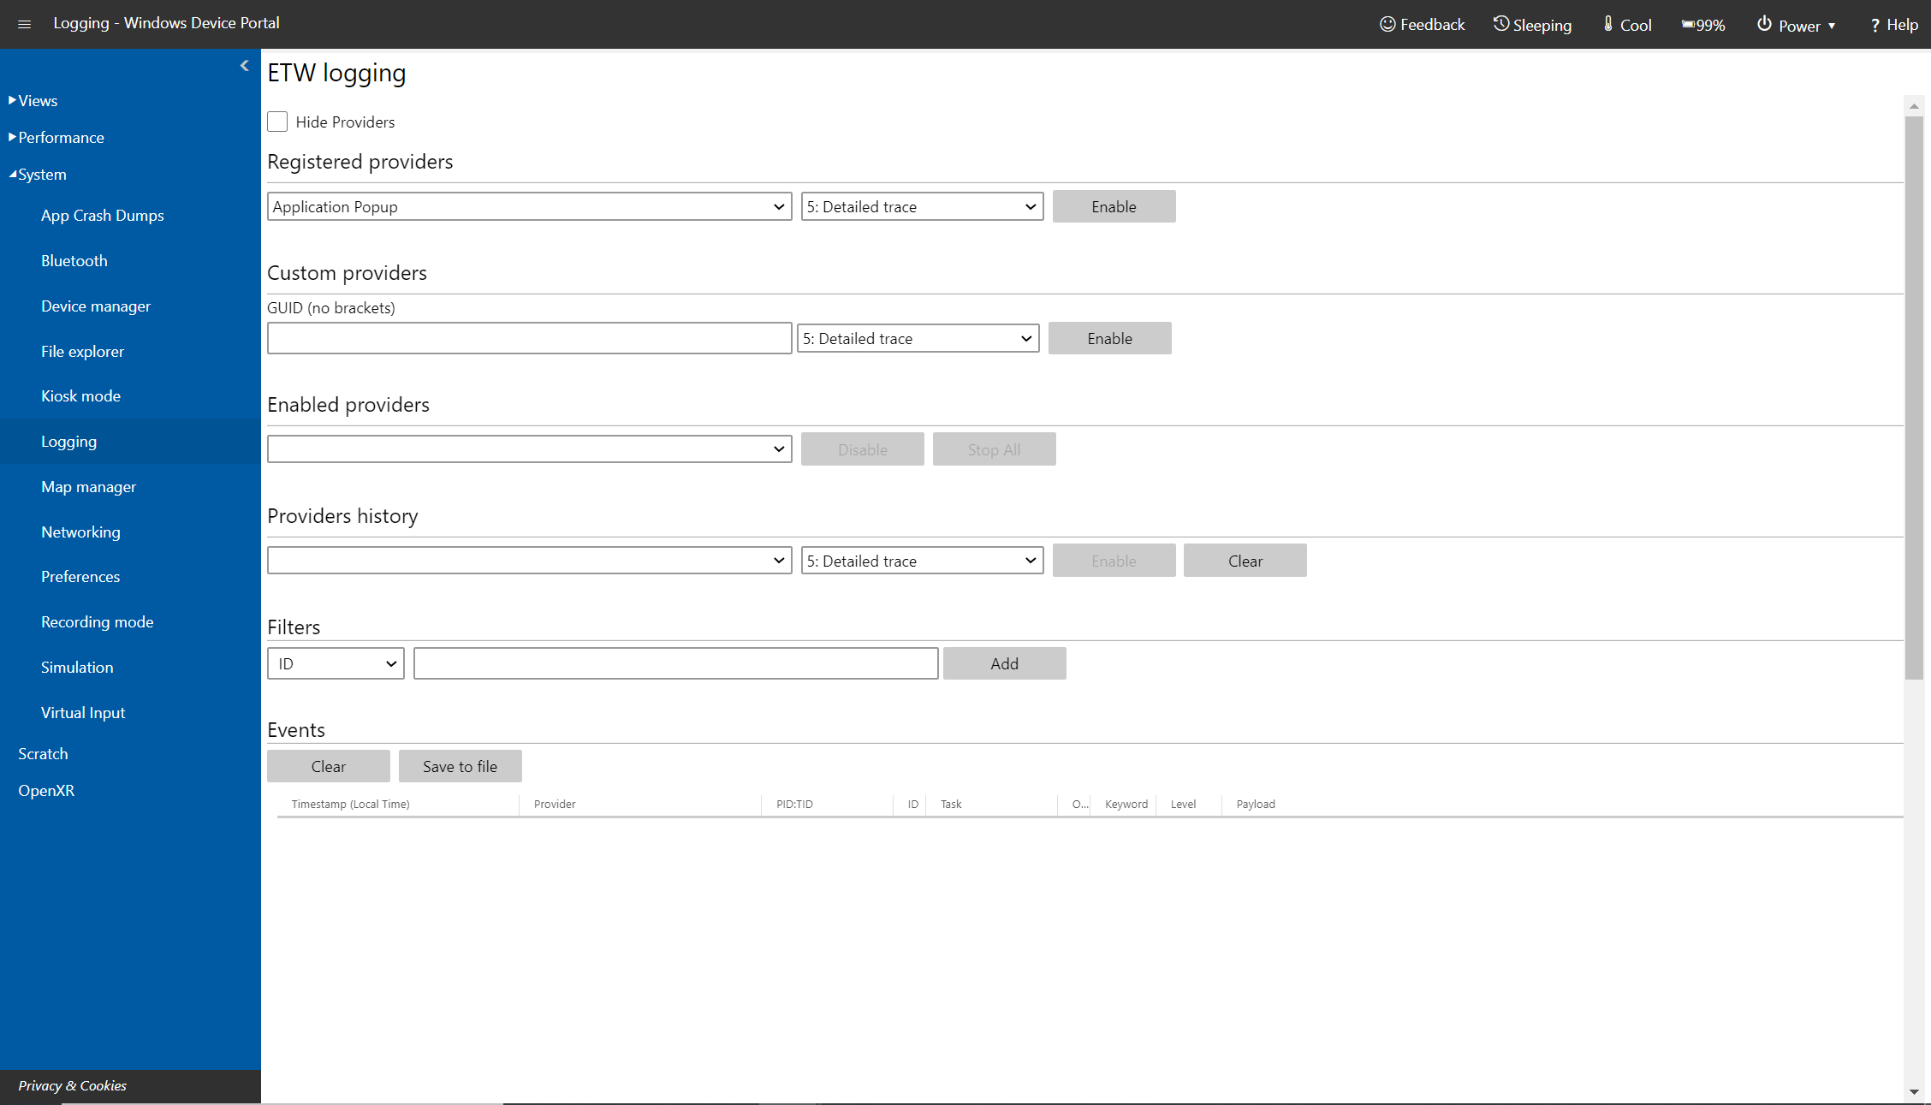The width and height of the screenshot is (1931, 1105).
Task: Expand the Views section in sidebar
Action: click(36, 99)
